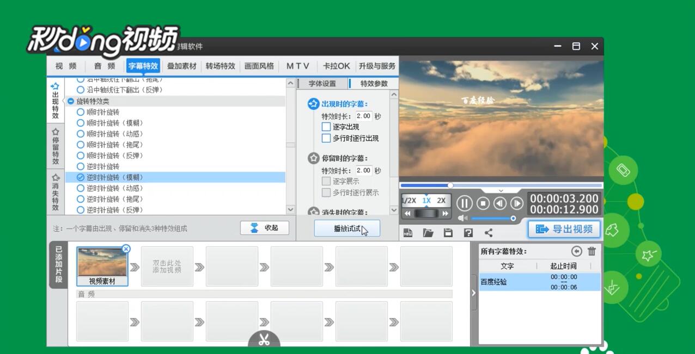Select the 停留特效 side tab
This screenshot has width=695, height=354.
pos(56,146)
